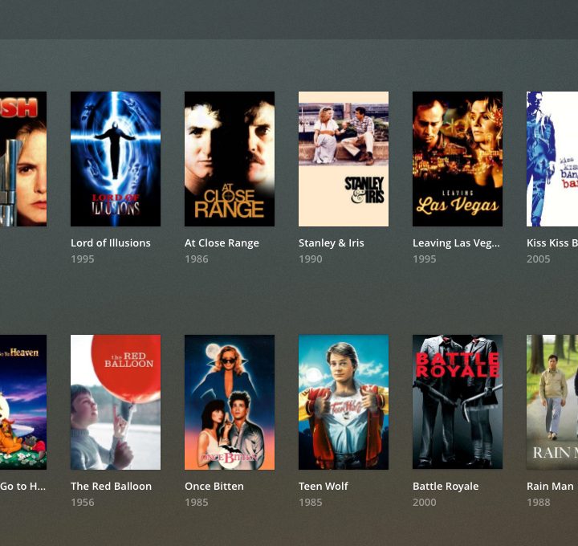Click year 1956 under The Red Balloon
The height and width of the screenshot is (546, 578).
coord(83,503)
